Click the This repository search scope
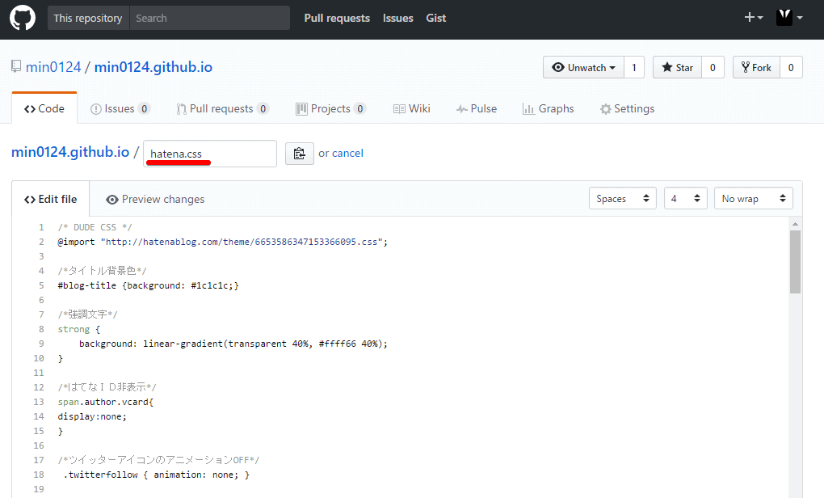 point(88,18)
